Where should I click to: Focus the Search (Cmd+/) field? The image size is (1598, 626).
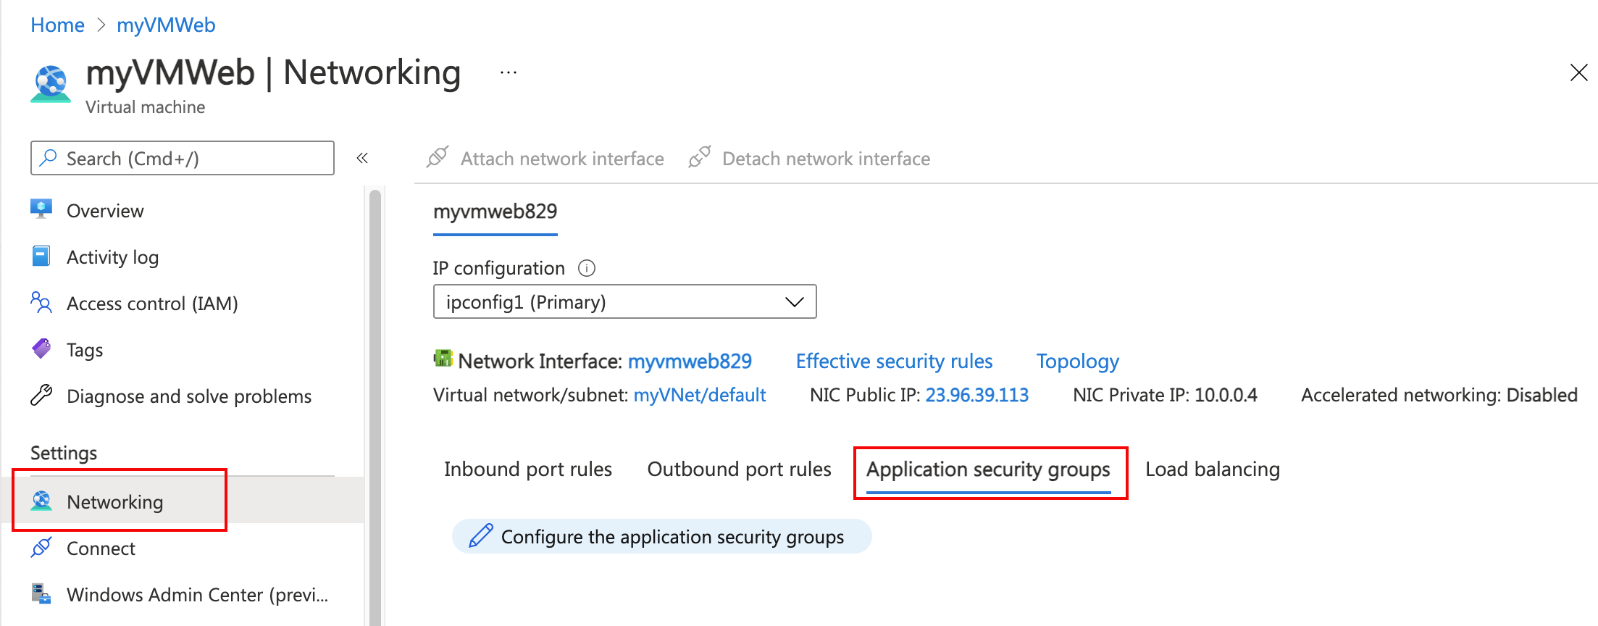pos(183,158)
